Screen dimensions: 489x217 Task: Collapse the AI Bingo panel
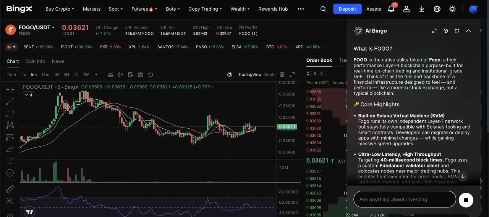pyautogui.click(x=468, y=31)
